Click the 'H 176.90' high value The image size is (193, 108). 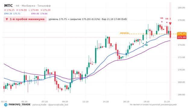(x=21, y=10)
